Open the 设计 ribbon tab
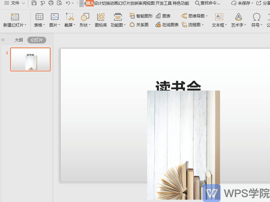Image resolution: width=270 pixels, height=202 pixels. (98, 3)
